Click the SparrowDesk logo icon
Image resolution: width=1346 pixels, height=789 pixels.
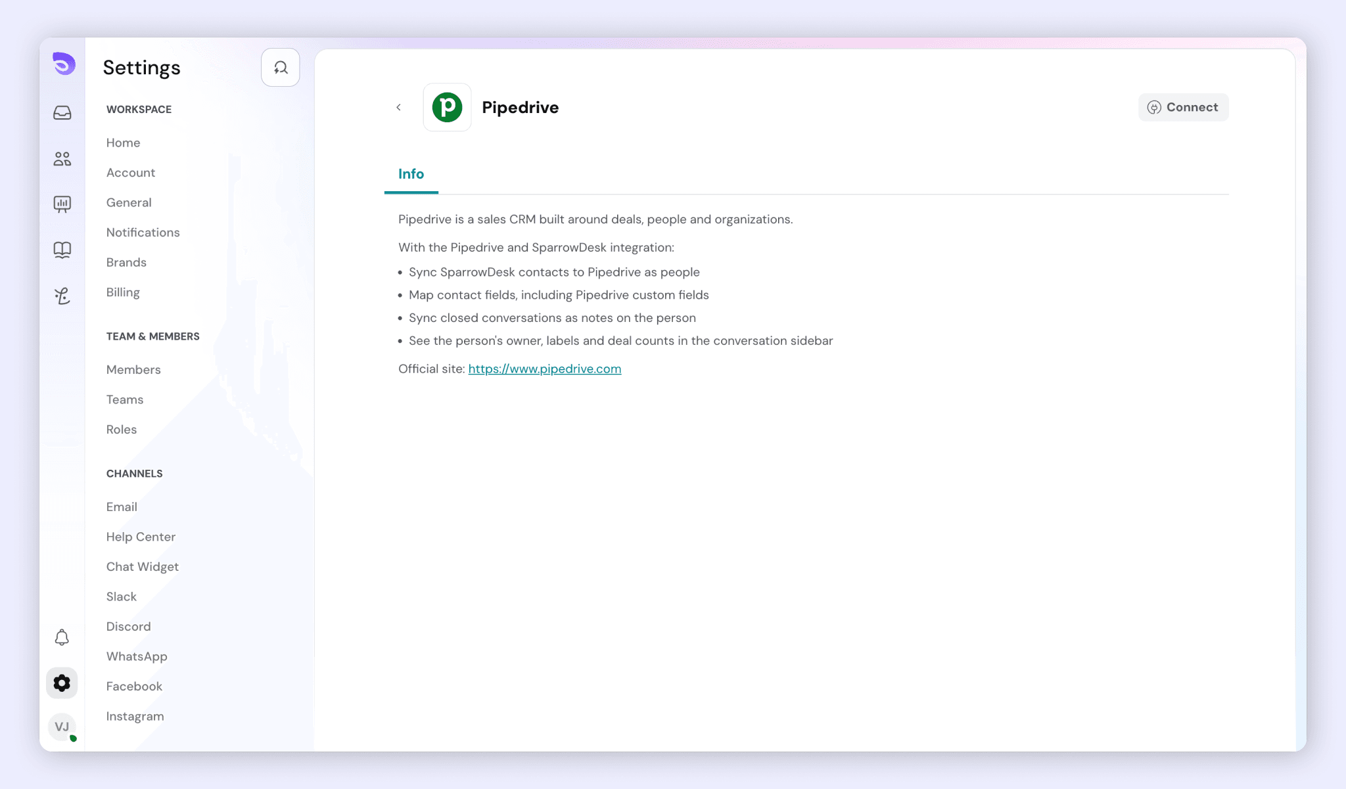pos(64,64)
